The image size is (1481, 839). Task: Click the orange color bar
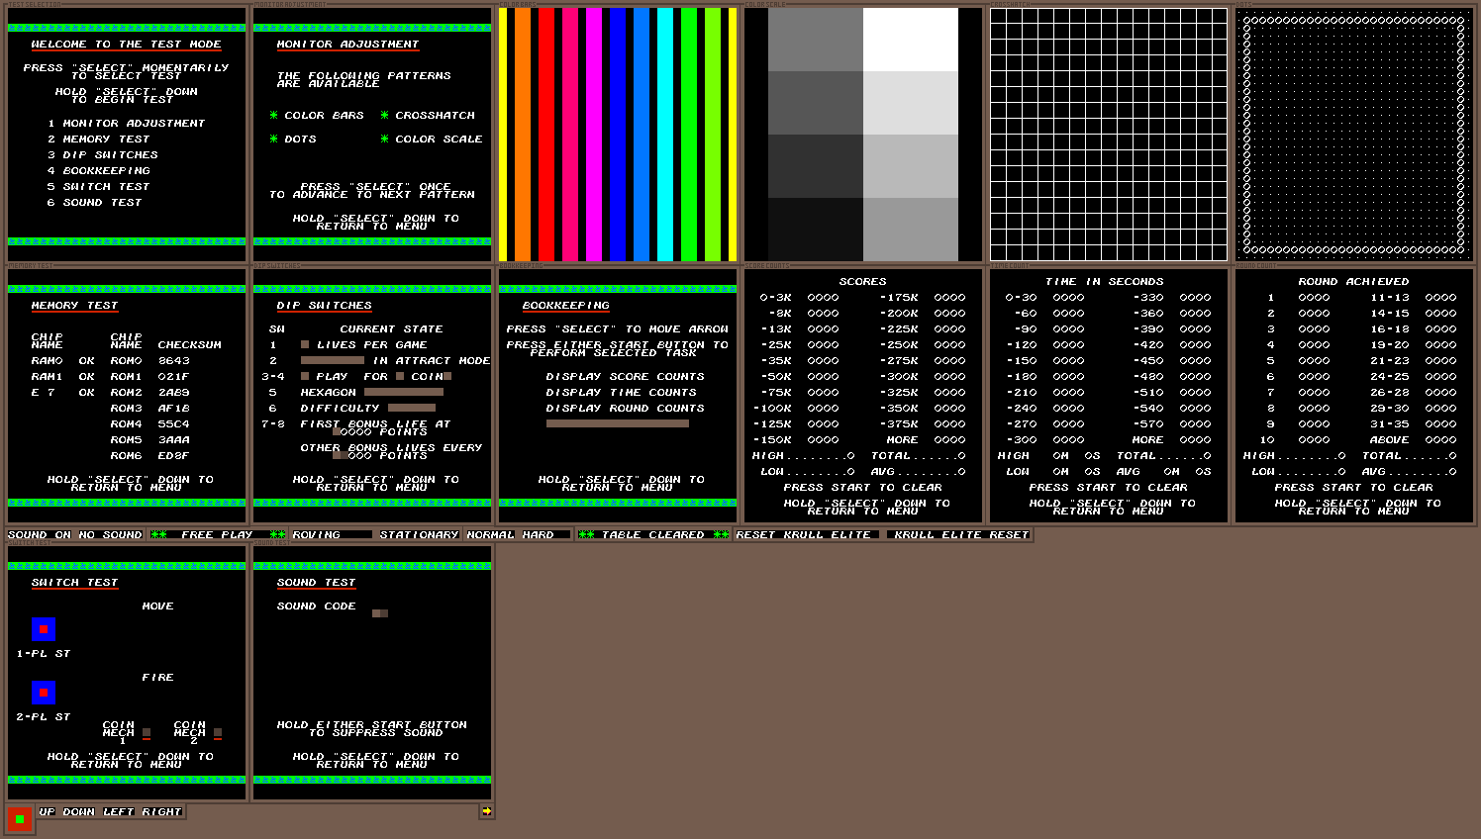(523, 135)
